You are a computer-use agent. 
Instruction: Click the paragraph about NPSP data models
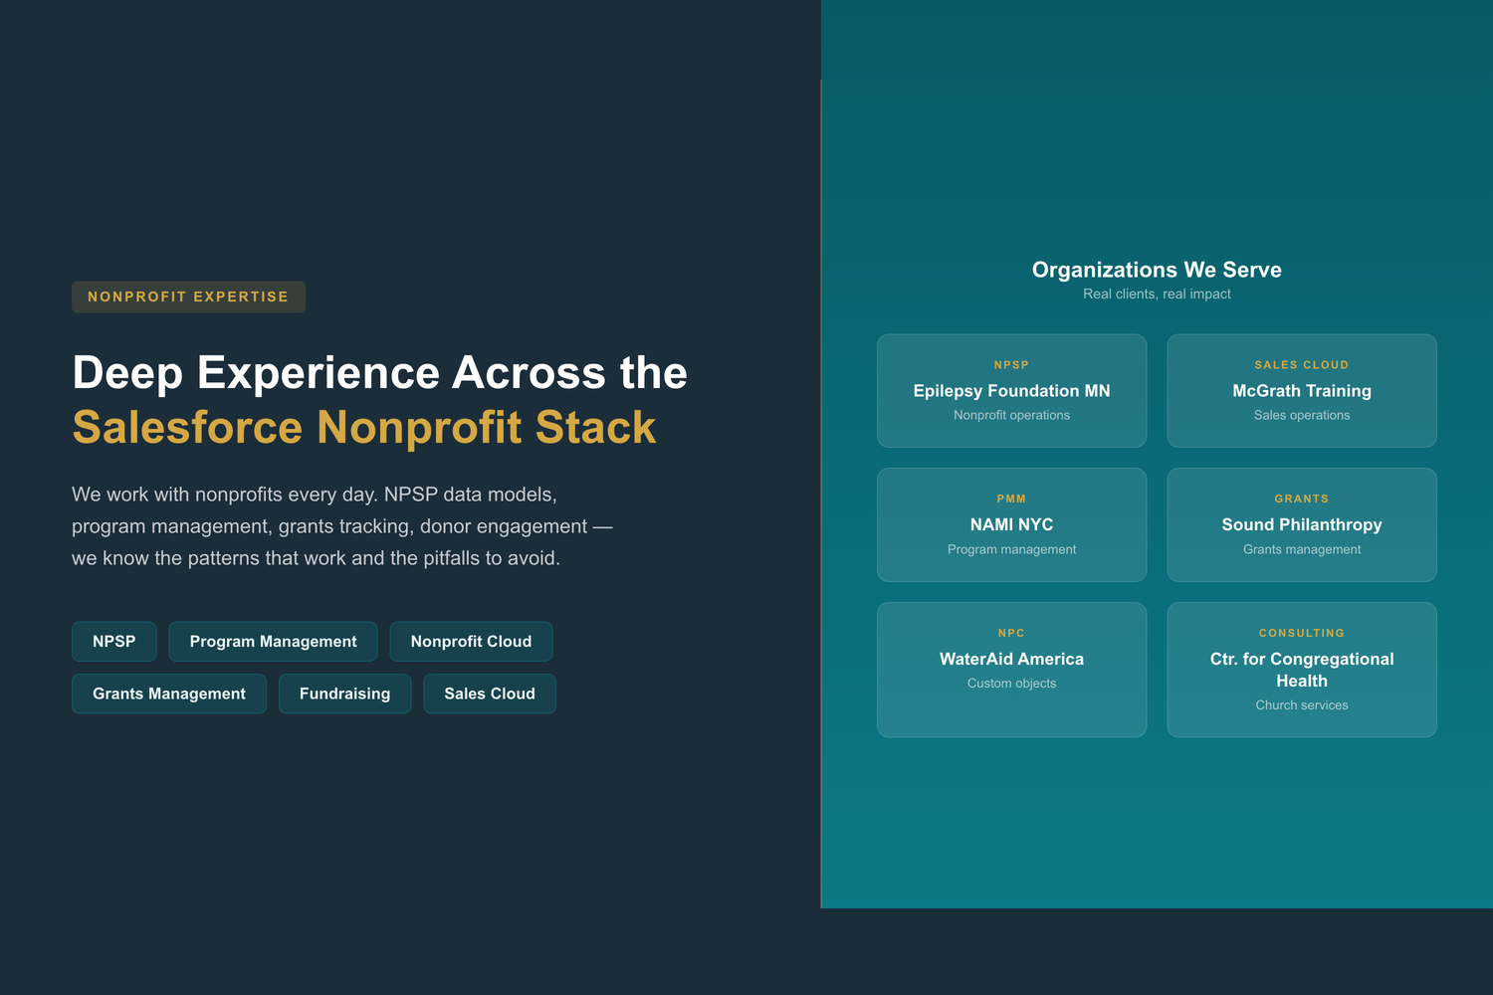click(x=341, y=526)
